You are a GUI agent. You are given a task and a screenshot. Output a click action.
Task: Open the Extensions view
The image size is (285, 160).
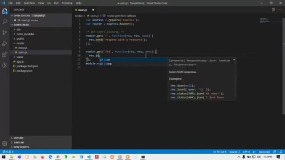coord(4,54)
